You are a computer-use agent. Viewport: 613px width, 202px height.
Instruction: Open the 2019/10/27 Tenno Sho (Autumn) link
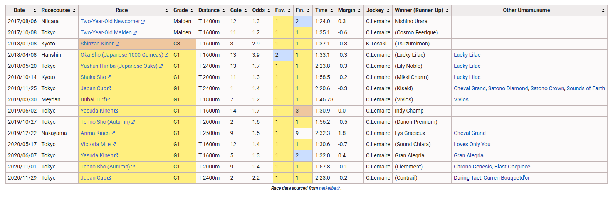point(105,122)
